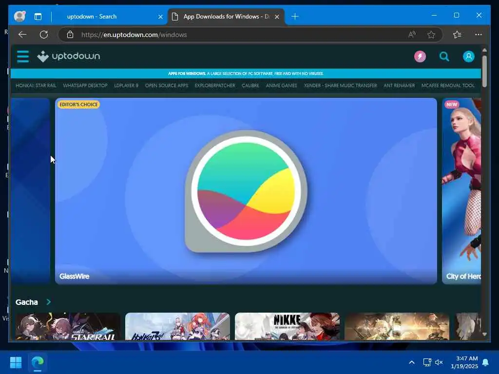499x374 pixels.
Task: Click the Editor's Choice badge
Action: [78, 104]
